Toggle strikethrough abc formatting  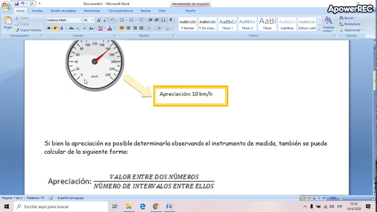tap(71, 28)
